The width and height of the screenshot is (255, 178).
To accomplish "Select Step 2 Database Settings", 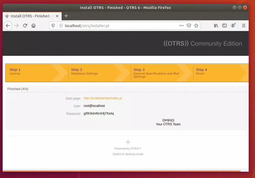I will pos(99,73).
